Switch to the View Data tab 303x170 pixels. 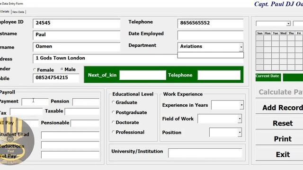point(18,12)
